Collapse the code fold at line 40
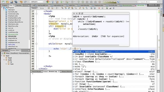The width and height of the screenshot is (164, 92). coord(36,44)
